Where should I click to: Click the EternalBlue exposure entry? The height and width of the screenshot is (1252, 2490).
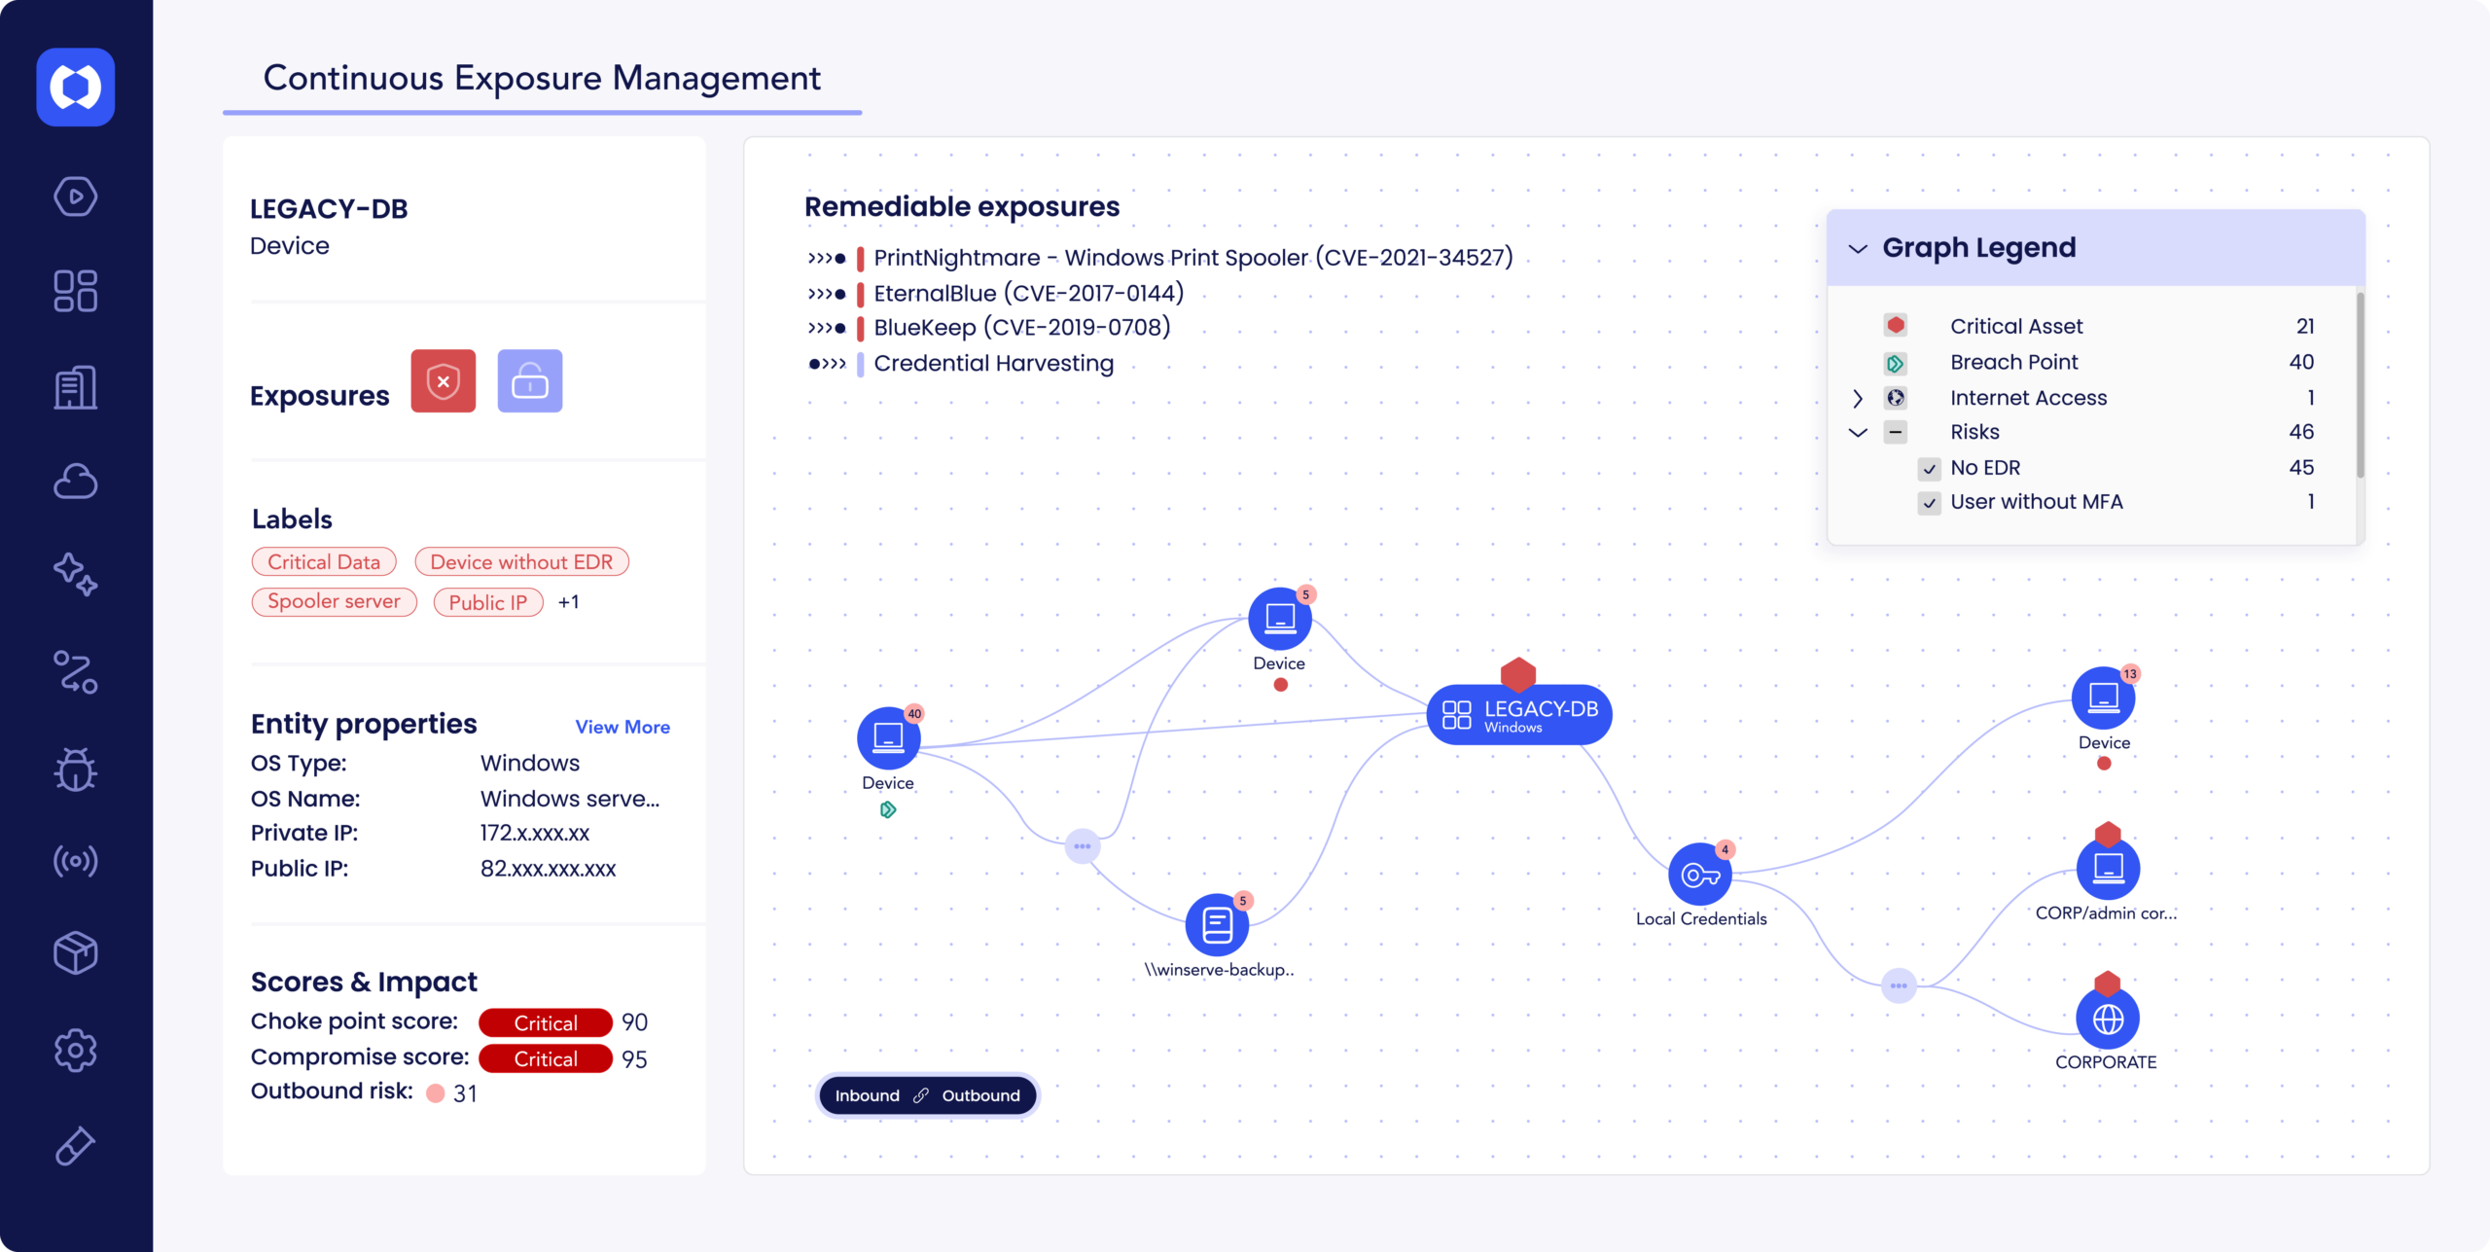coord(1028,294)
